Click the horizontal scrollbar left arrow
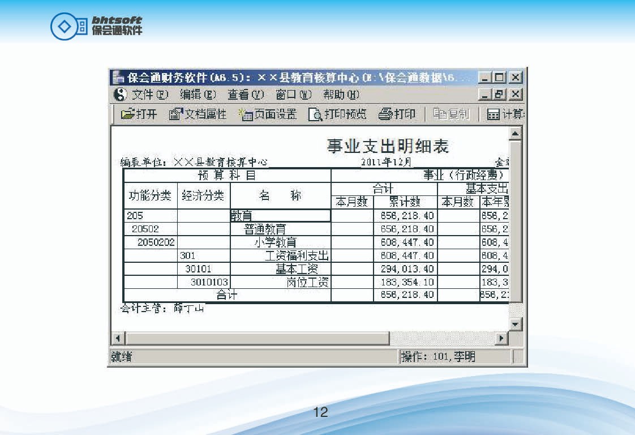Image resolution: width=635 pixels, height=435 pixels. click(118, 339)
